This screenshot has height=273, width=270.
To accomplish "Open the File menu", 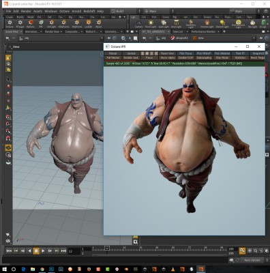I will pos(8,11).
